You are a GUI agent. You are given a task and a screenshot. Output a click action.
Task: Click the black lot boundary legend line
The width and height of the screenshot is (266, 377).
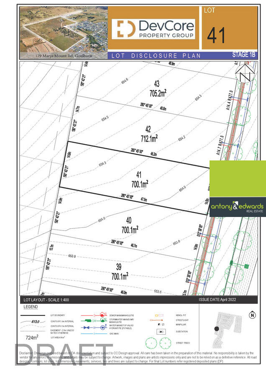click(33, 315)
